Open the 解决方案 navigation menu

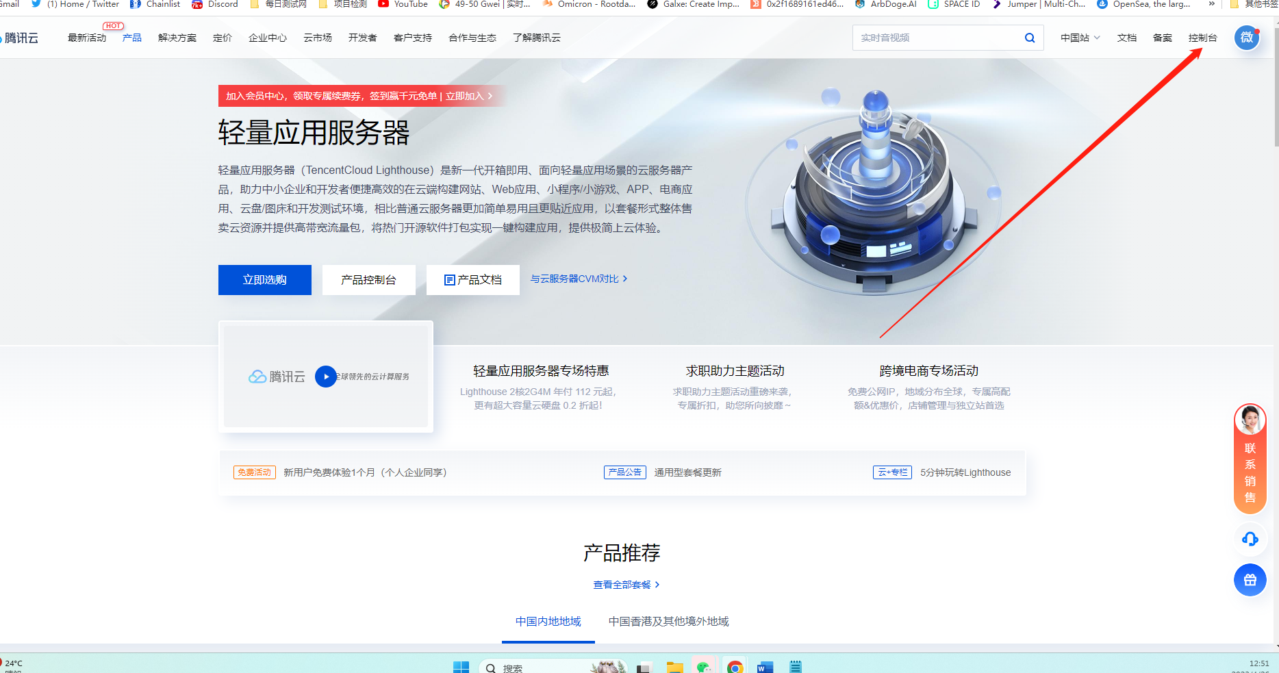(x=177, y=38)
